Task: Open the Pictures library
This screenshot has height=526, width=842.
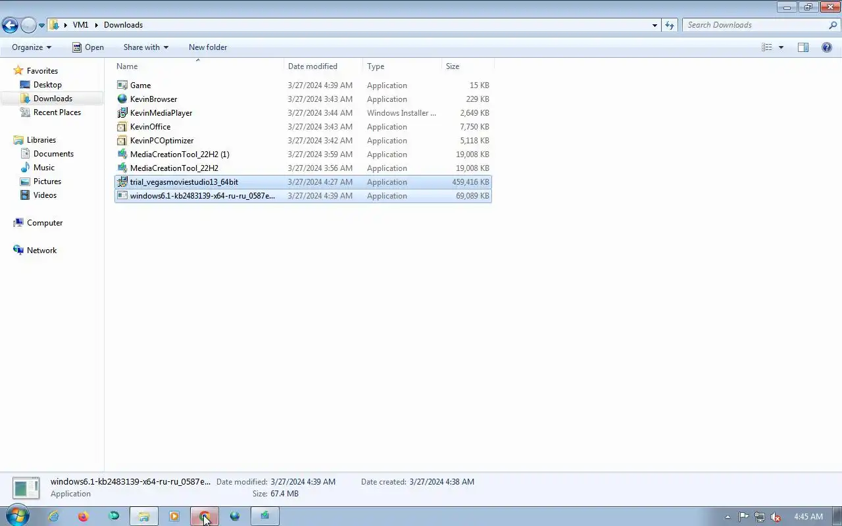Action: [x=47, y=181]
